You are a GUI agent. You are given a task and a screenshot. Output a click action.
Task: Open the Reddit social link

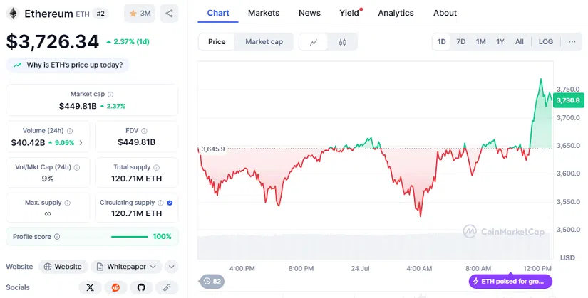[115, 287]
